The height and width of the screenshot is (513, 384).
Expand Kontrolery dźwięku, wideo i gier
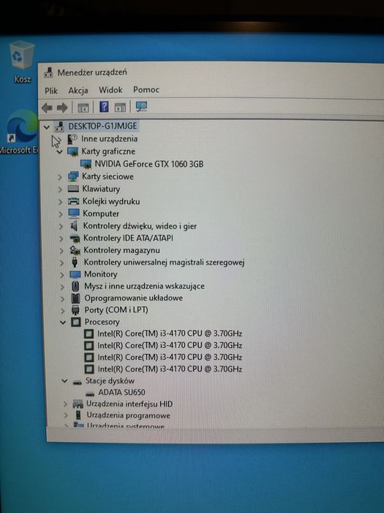[61, 226]
